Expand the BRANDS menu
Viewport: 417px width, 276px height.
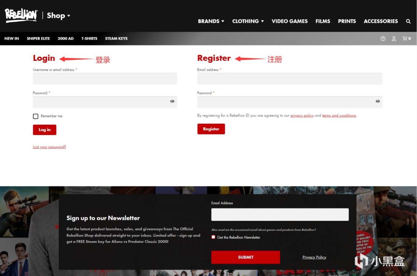[211, 21]
